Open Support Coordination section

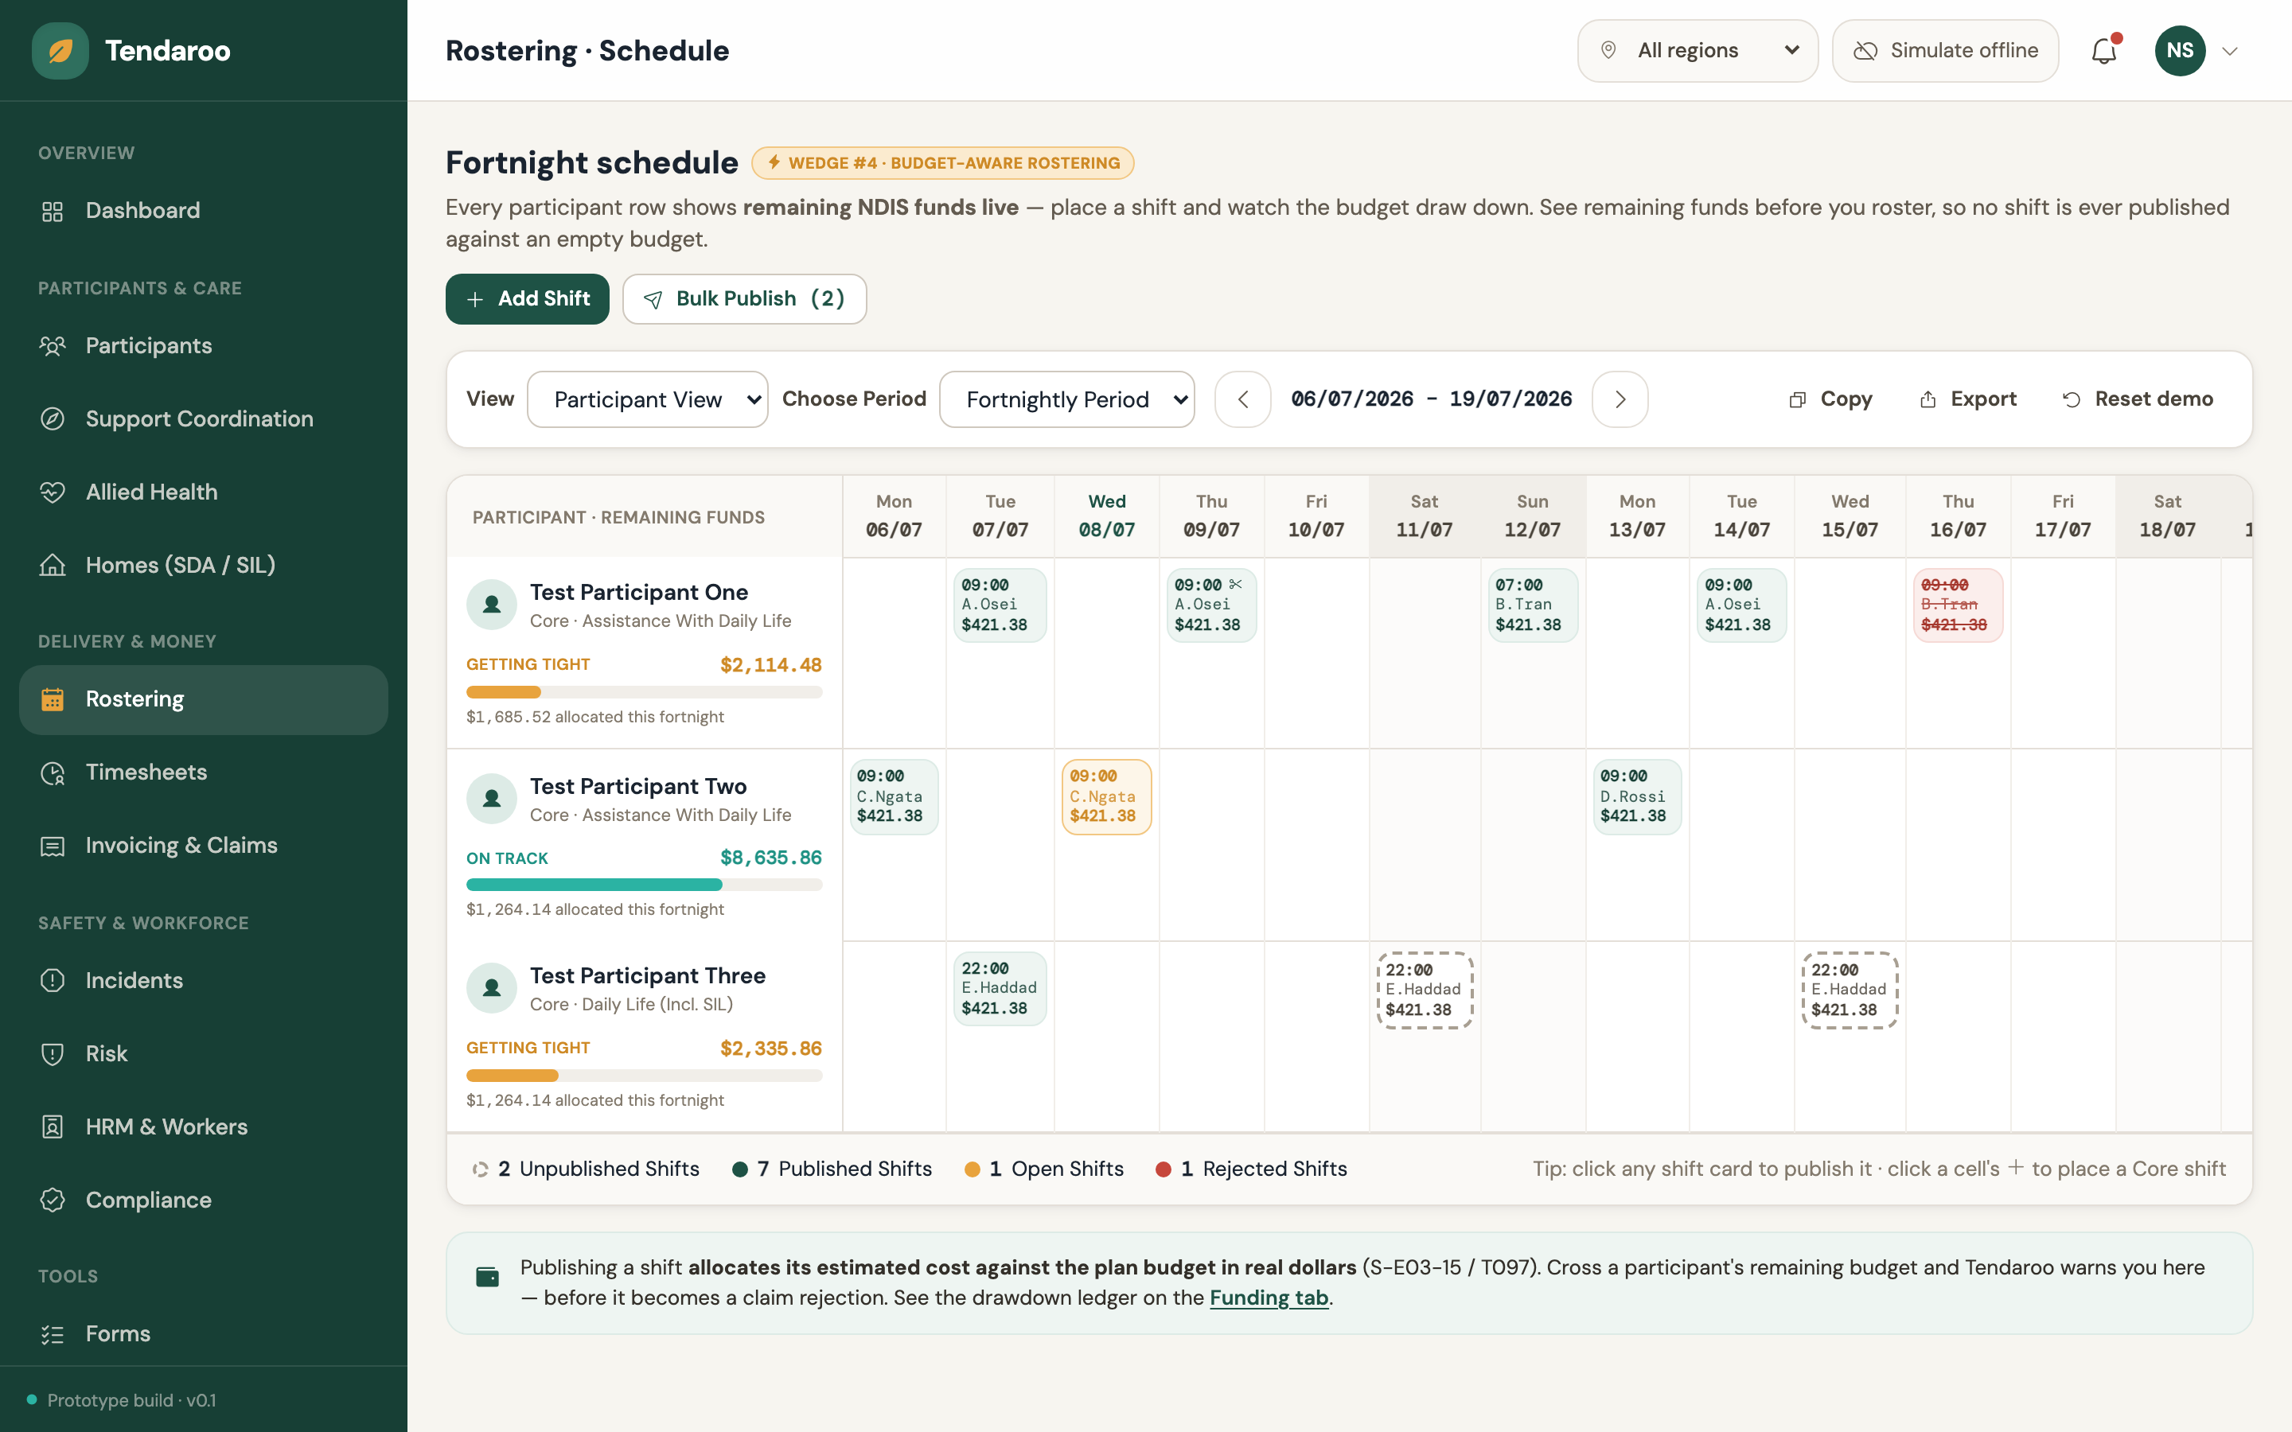point(204,418)
